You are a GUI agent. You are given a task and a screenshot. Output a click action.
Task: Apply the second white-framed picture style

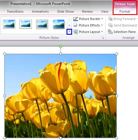(x=26, y=24)
